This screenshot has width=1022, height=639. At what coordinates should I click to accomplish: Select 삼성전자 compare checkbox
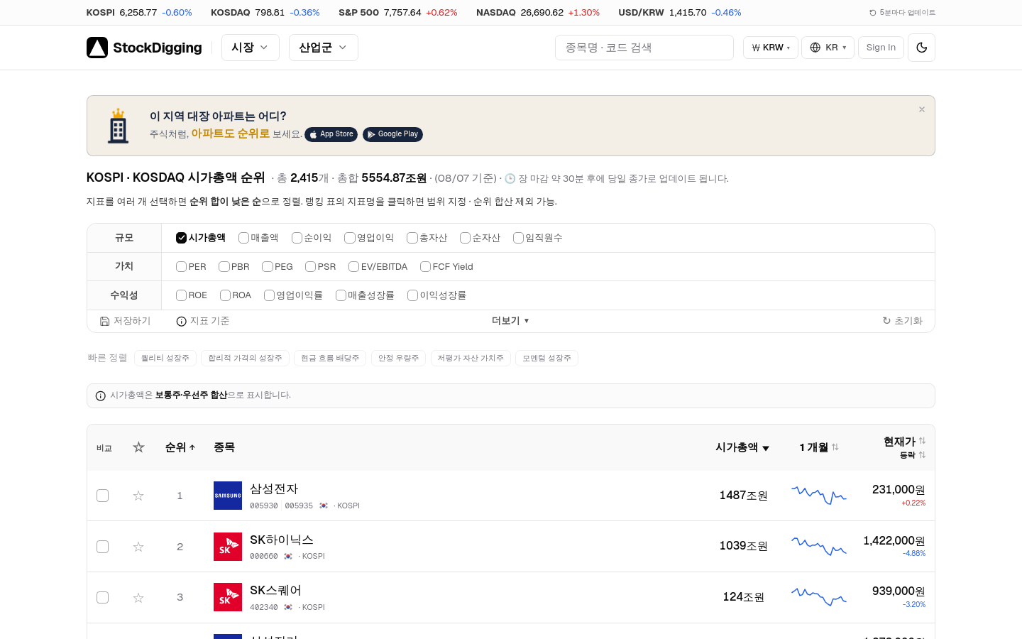(x=102, y=496)
